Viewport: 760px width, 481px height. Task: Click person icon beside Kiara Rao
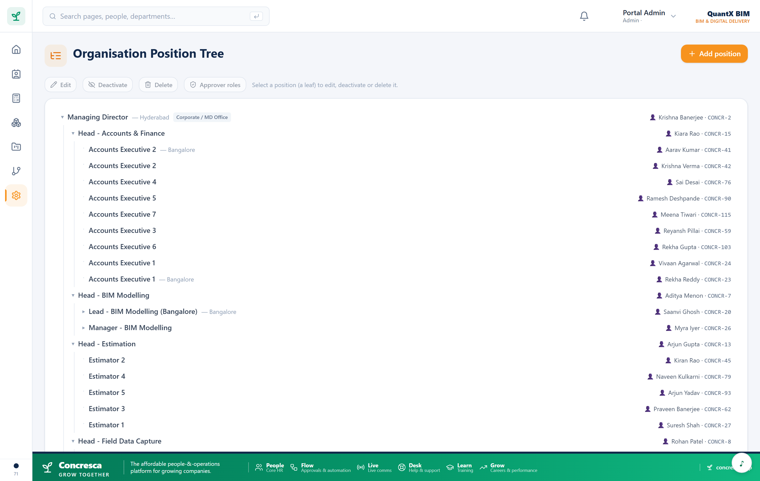pyautogui.click(x=668, y=133)
